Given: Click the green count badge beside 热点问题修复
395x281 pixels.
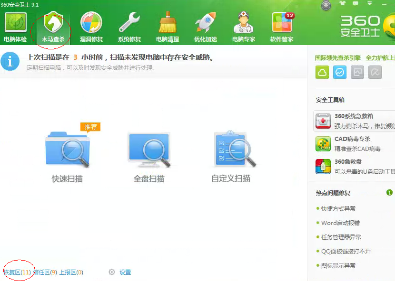Looking at the screenshot, I should tap(389, 193).
